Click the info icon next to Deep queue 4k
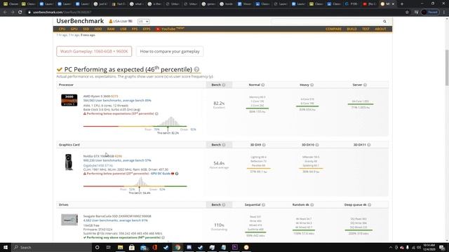Screen dimensions: 449x252 click(370, 205)
